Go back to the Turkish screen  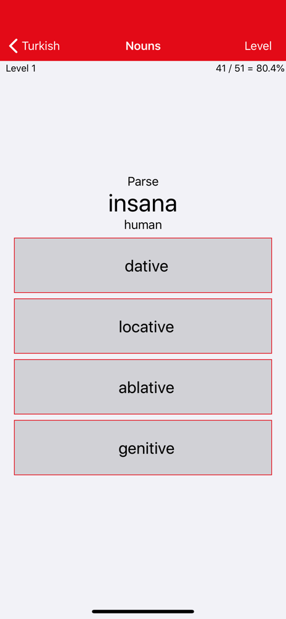tap(35, 46)
